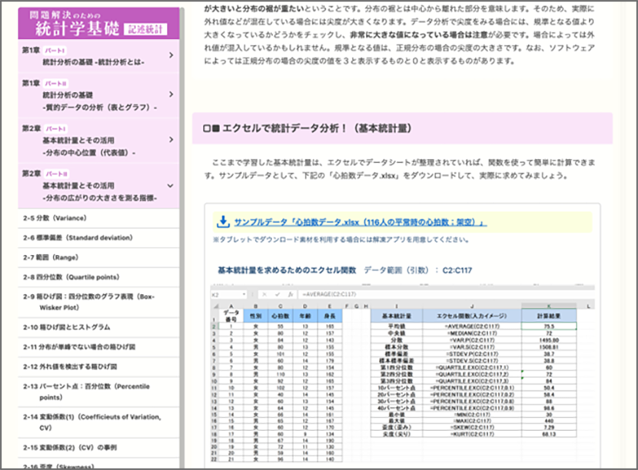The width and height of the screenshot is (638, 470).
Task: Select the 年齢 column header cell
Action: tap(304, 316)
